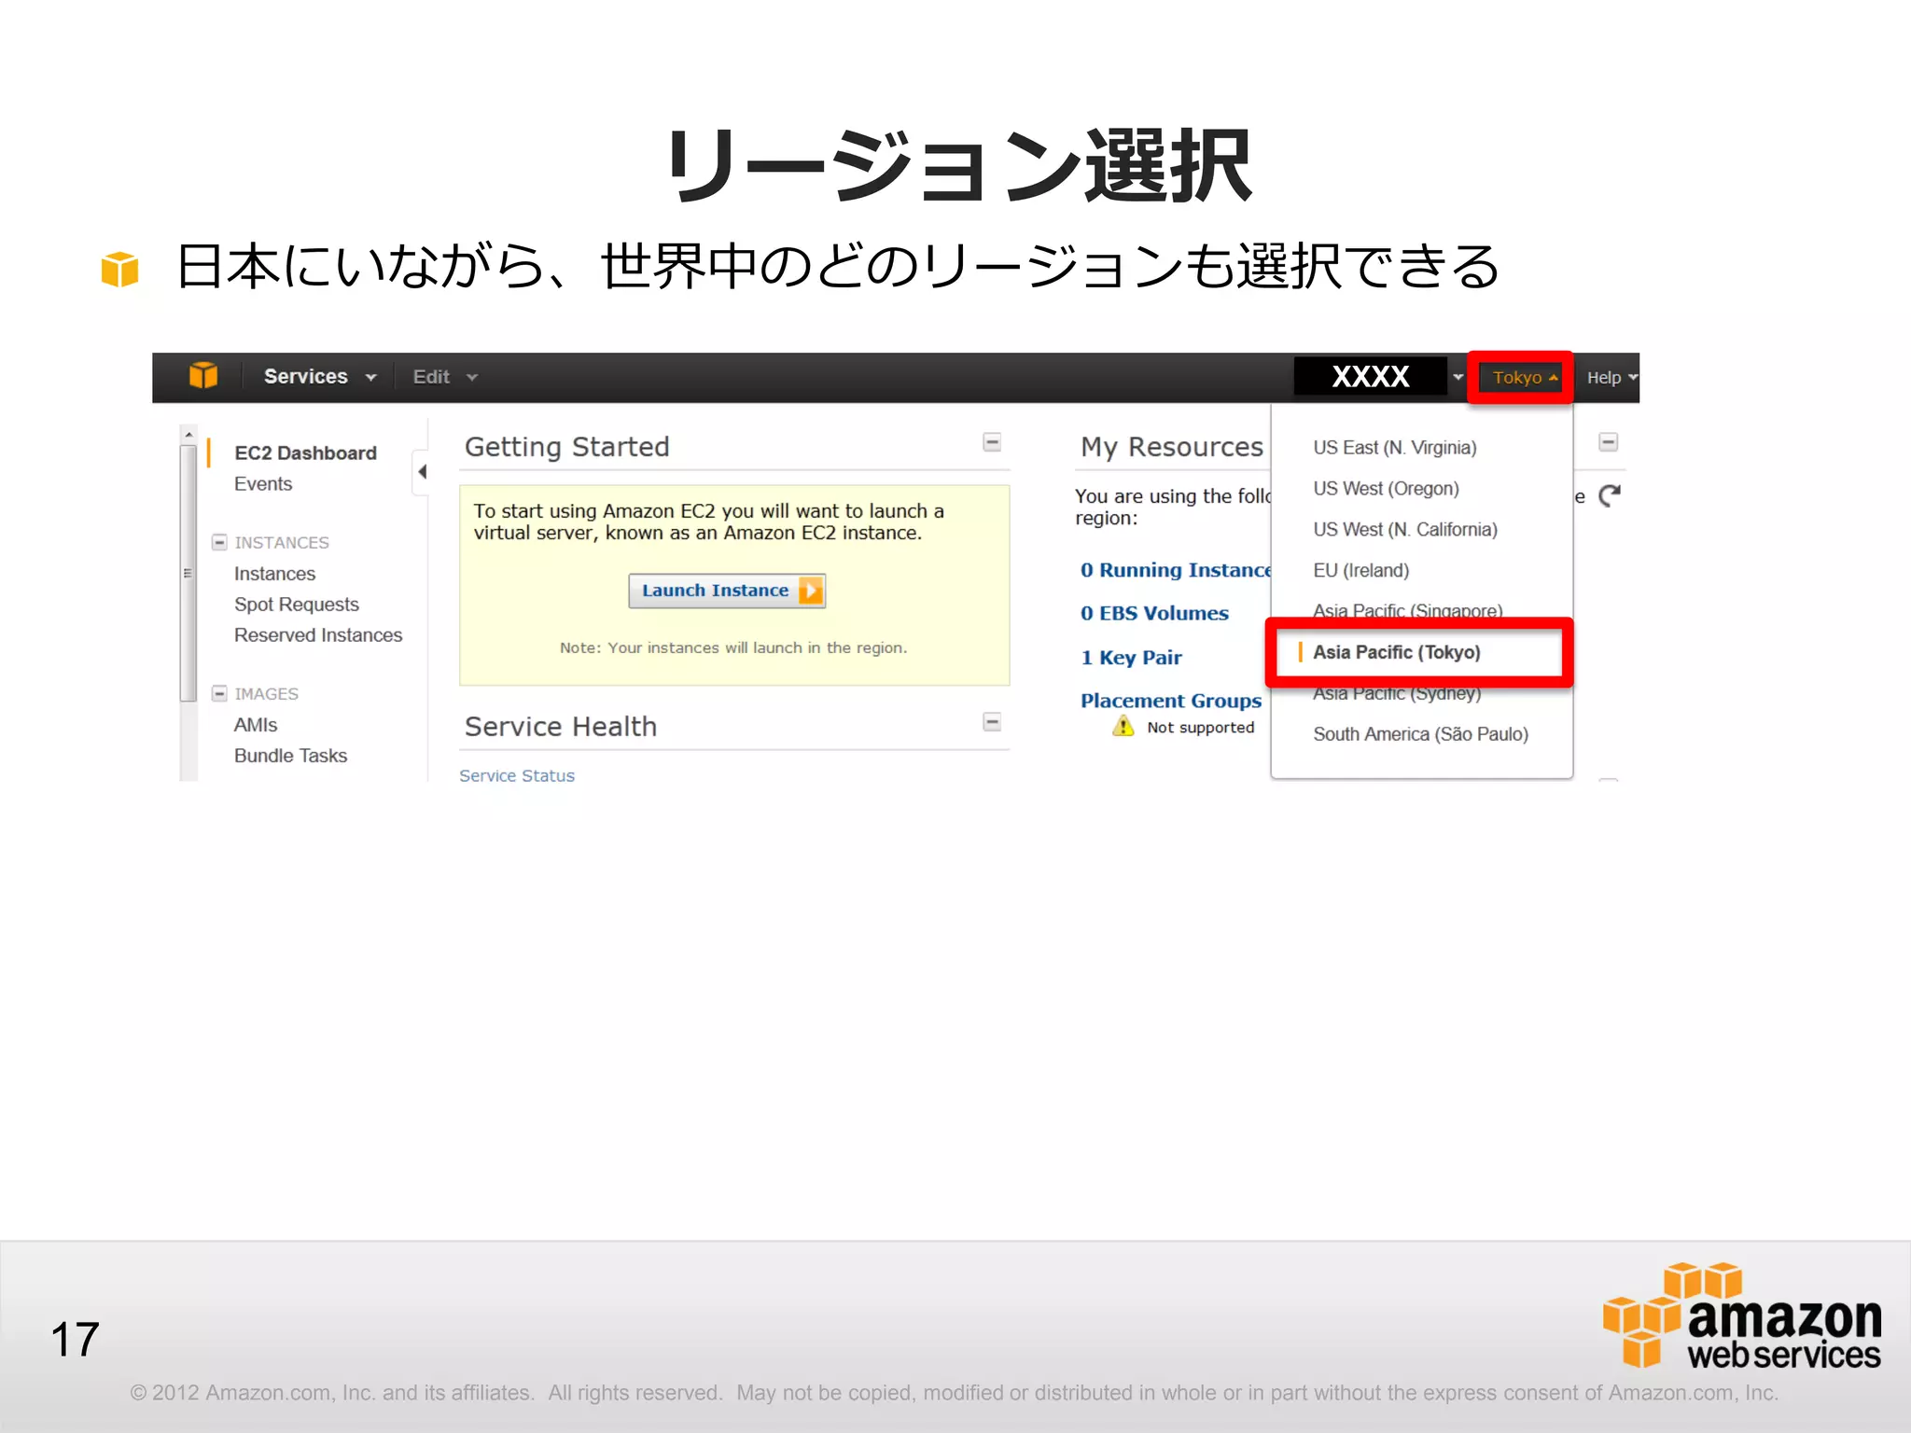
Task: Minimize the My Resources panel
Action: coord(1609,442)
